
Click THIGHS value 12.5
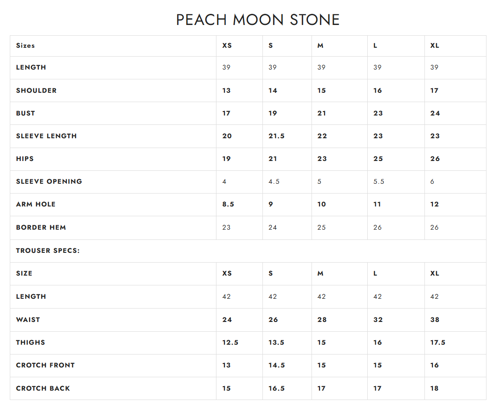point(230,342)
